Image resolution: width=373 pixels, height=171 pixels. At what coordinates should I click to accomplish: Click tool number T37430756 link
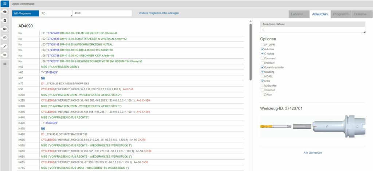click(53, 56)
